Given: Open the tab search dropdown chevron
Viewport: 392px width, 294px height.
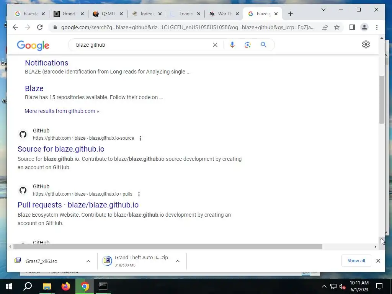Looking at the screenshot, I should click(323, 10).
